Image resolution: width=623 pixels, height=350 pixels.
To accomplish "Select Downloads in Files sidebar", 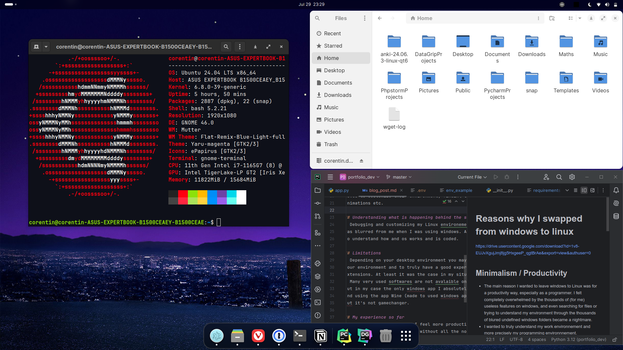I will tap(341, 95).
